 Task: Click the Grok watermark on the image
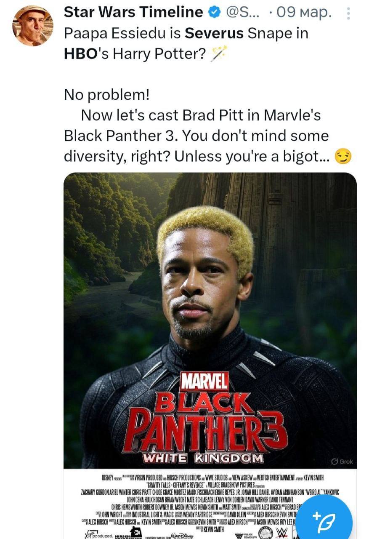coord(342,462)
